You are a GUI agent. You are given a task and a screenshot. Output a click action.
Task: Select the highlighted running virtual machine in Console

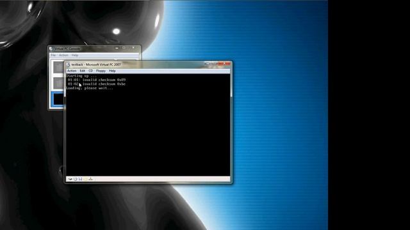58,100
